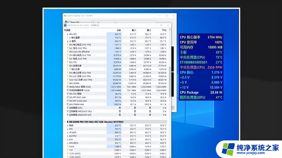
Task: Click the HWiNFO64 title bar app icon
Action: (x=65, y=25)
